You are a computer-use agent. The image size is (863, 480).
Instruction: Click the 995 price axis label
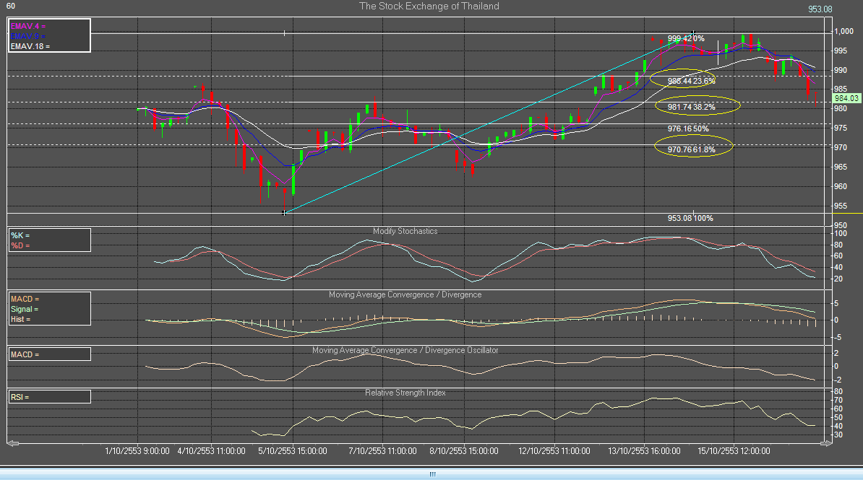tap(840, 51)
